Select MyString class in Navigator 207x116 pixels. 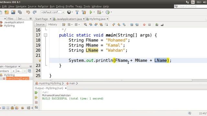[9, 75]
